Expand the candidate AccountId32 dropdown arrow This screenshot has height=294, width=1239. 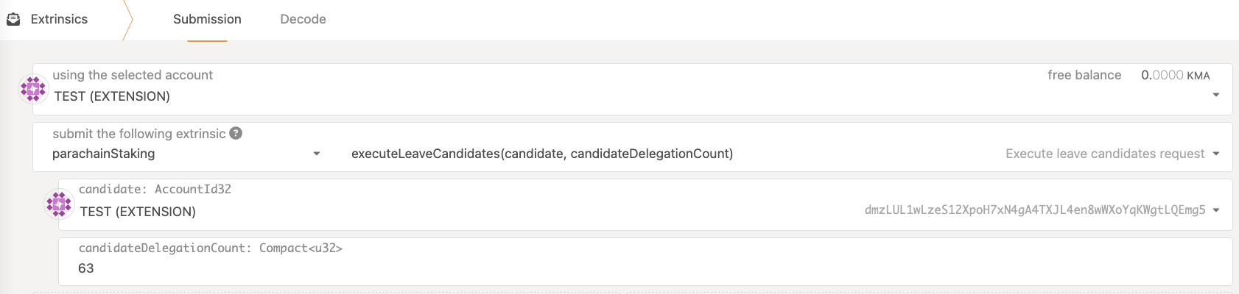pos(1216,210)
